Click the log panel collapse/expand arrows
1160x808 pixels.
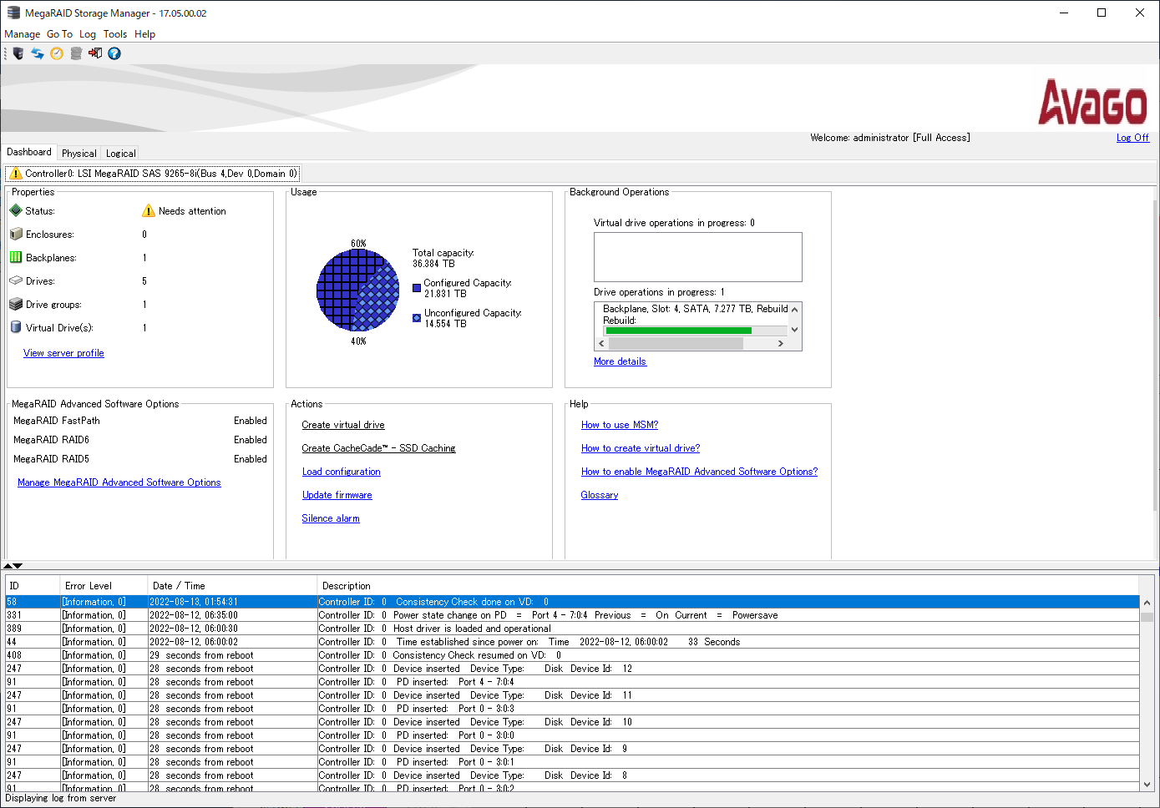[13, 566]
